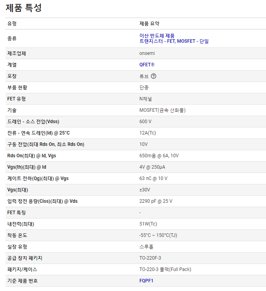The height and width of the screenshot is (291, 266).
Task: Select the FET 유형 row label
Action: click(16, 99)
